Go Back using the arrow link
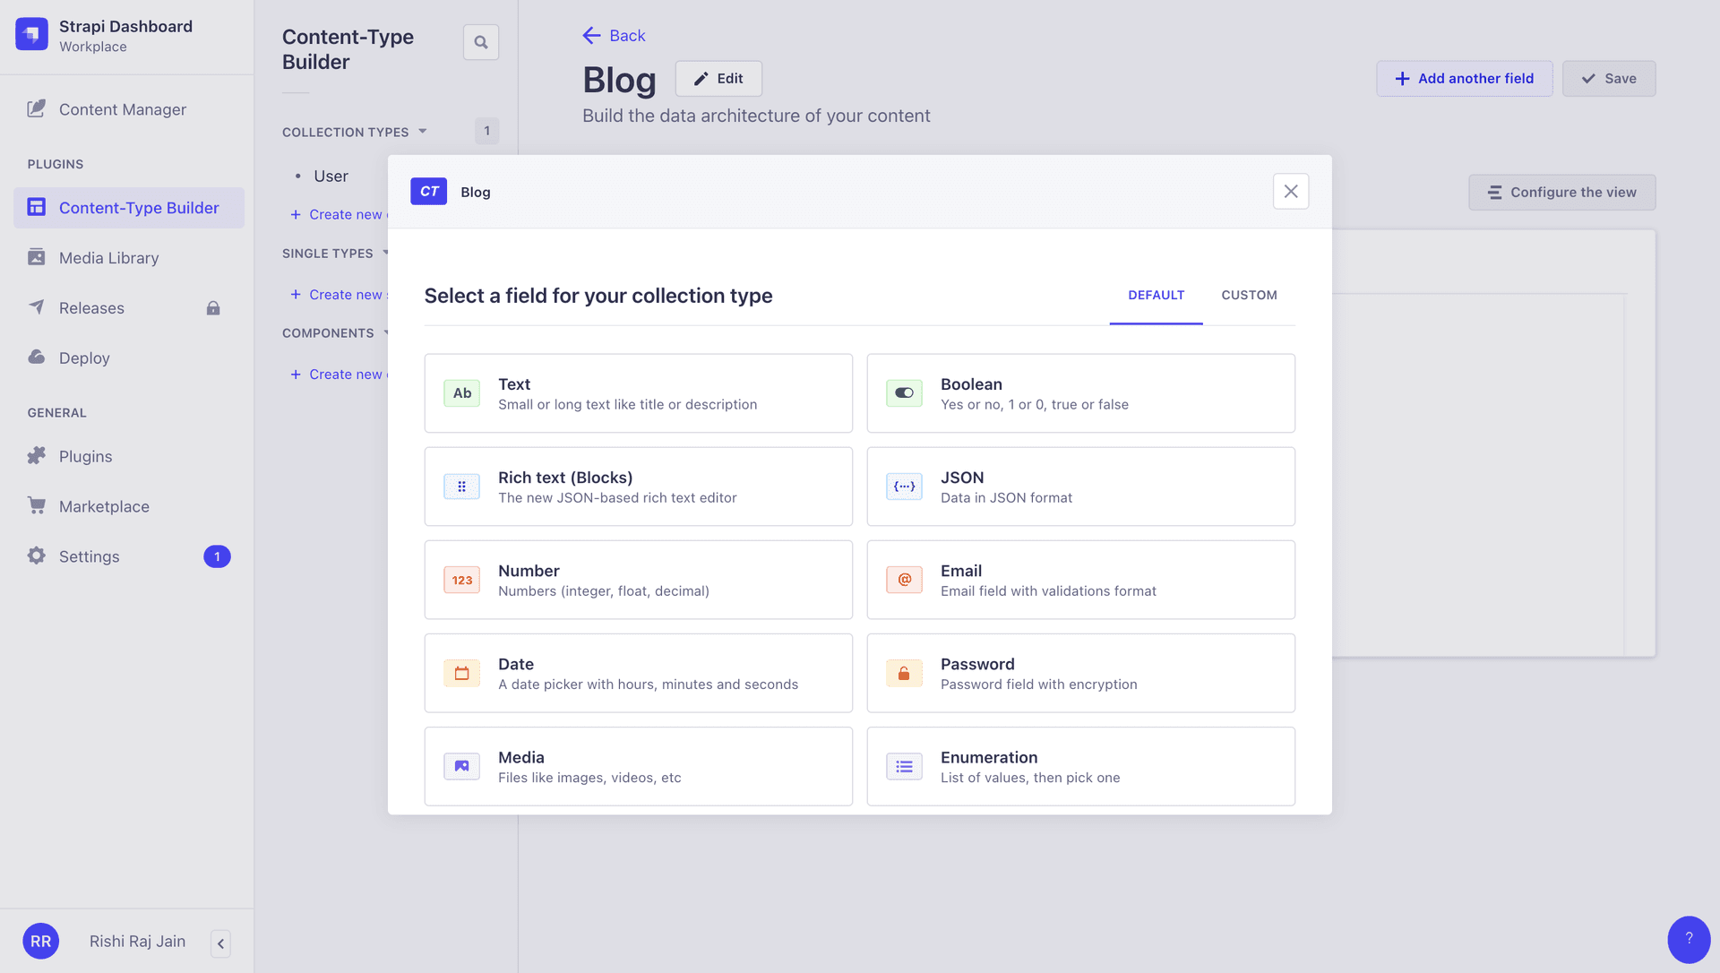This screenshot has width=1720, height=973. (x=614, y=36)
